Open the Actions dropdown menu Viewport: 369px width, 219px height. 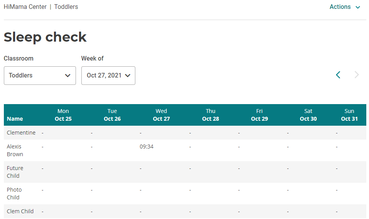tap(345, 7)
